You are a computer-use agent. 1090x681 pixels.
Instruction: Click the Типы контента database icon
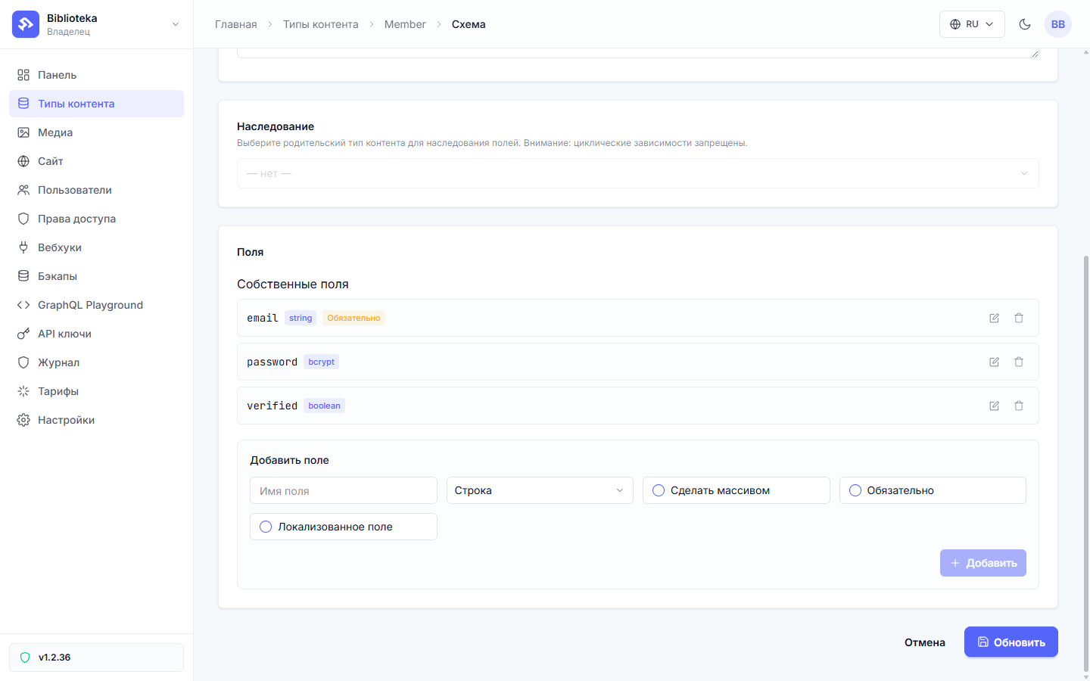[23, 104]
